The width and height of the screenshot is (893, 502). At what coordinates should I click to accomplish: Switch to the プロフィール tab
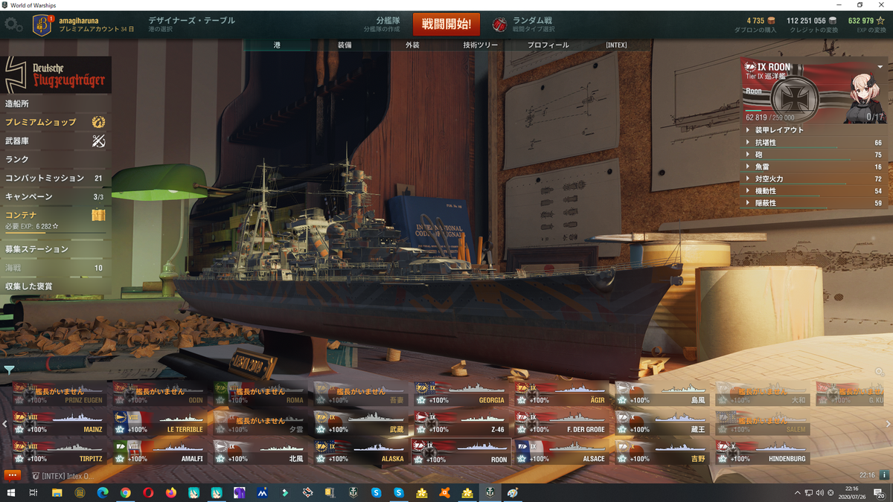coord(548,45)
